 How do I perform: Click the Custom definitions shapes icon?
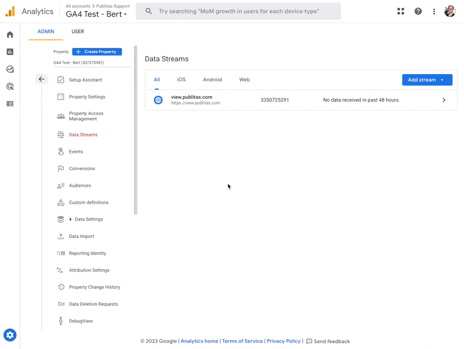pos(61,202)
